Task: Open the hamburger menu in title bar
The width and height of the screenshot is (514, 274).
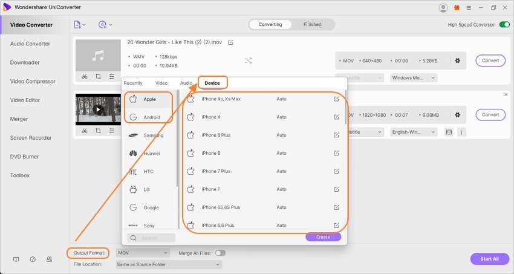Action: click(469, 7)
